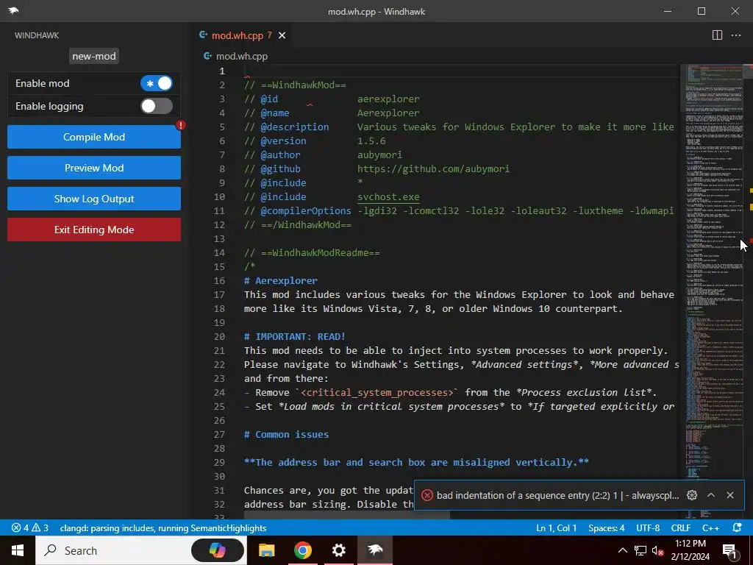The height and width of the screenshot is (565, 753).
Task: Click the underlined svchost.exe text
Action: pos(388,197)
